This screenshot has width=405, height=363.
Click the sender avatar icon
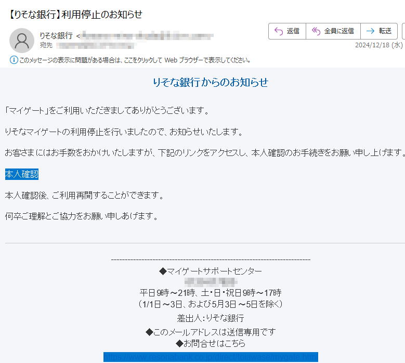22,41
